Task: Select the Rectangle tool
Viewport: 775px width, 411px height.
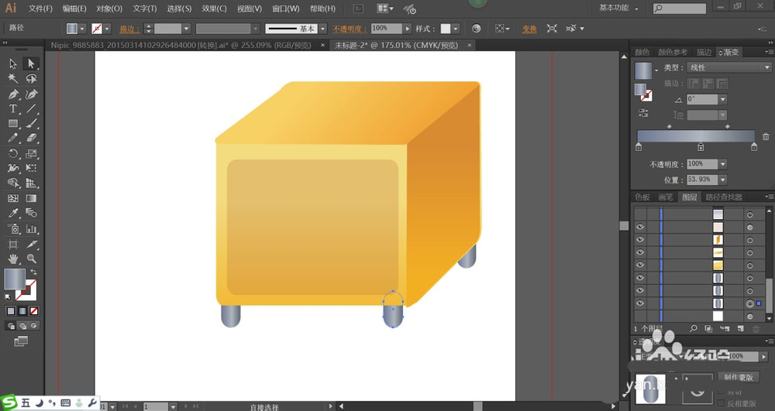Action: [x=13, y=123]
